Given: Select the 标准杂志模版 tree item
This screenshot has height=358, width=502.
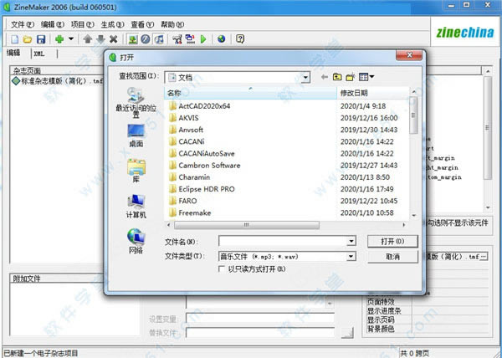Looking at the screenshot, I should click(58, 81).
